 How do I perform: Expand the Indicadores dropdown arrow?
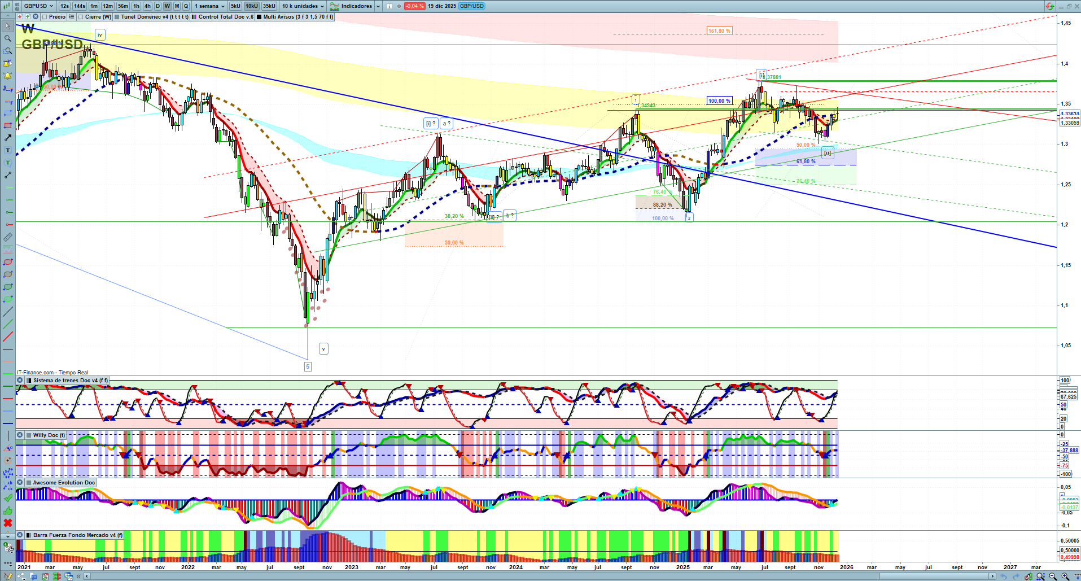pyautogui.click(x=378, y=6)
